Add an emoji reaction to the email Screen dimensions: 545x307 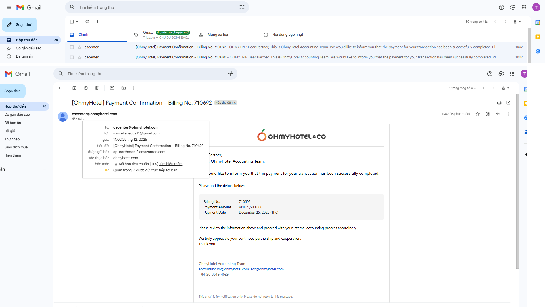[488, 114]
